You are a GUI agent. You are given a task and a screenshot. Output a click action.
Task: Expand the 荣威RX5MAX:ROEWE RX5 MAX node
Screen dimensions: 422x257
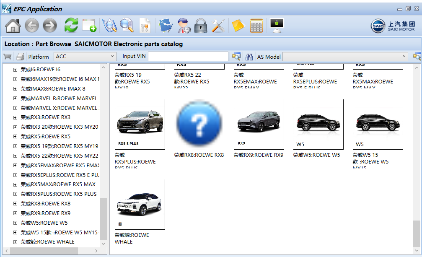tap(16, 184)
